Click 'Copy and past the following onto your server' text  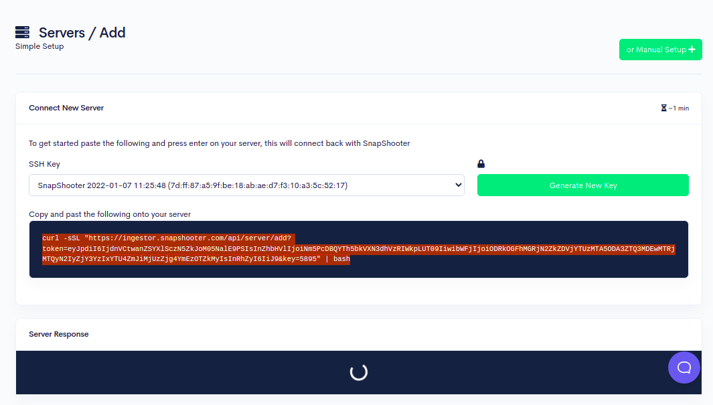tap(110, 214)
